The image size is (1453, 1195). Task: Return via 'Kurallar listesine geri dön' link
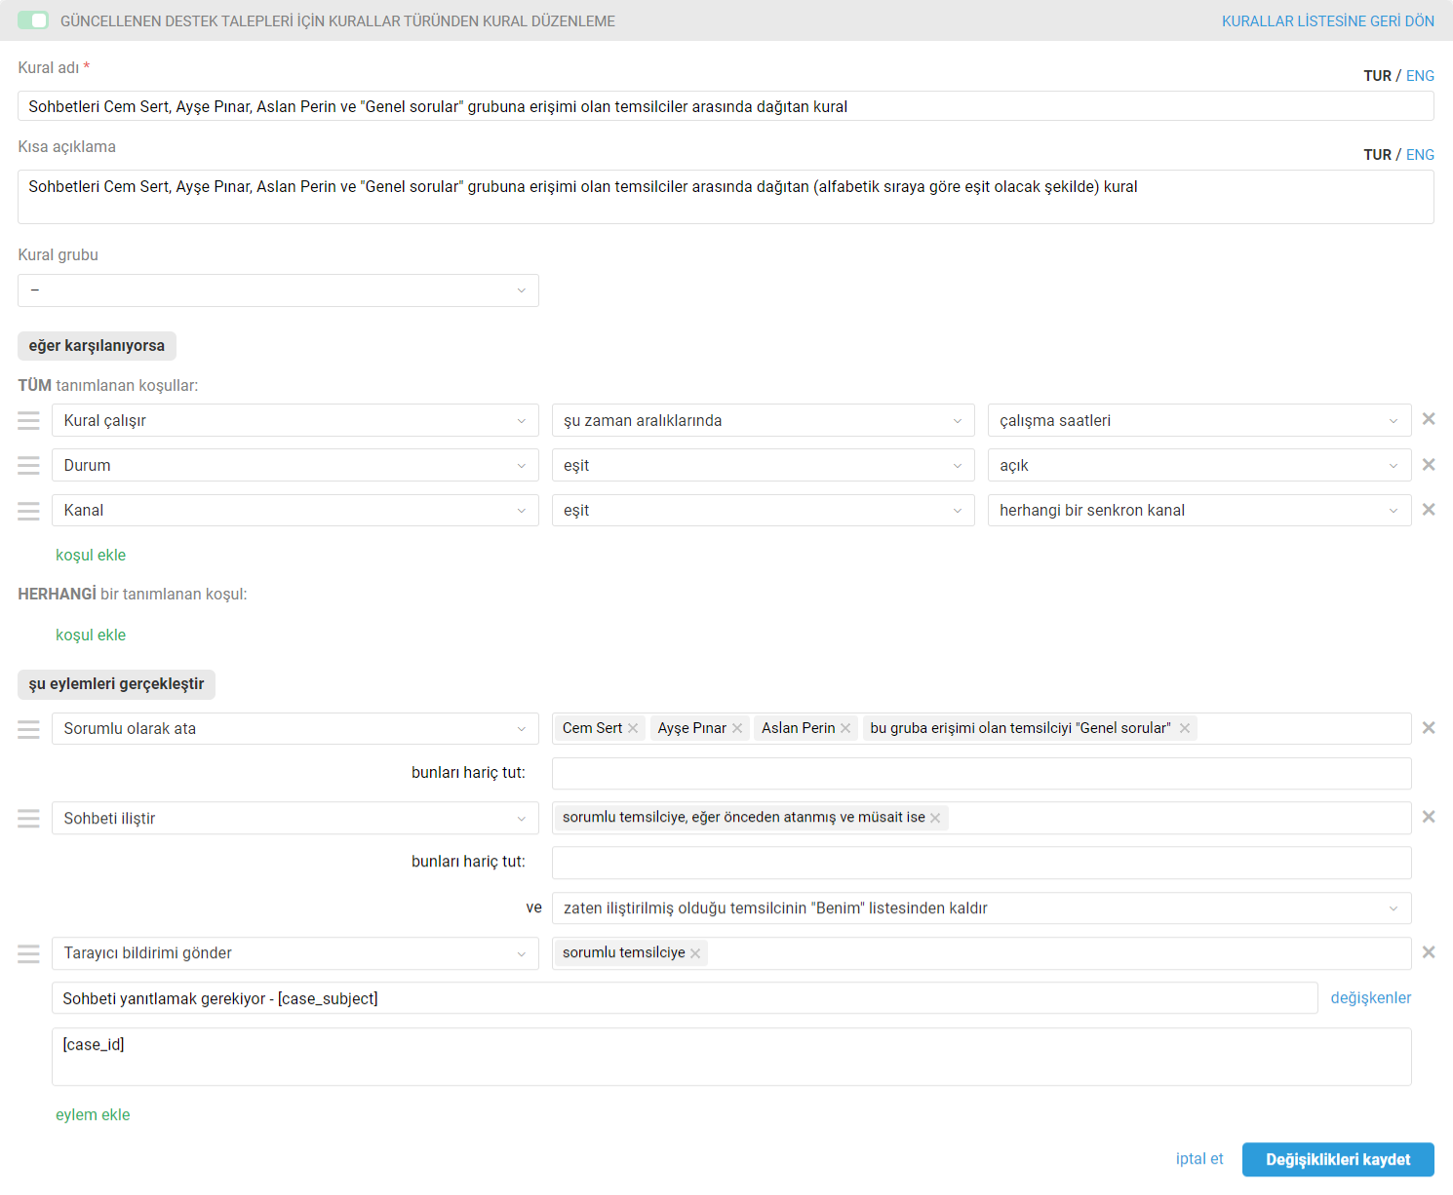point(1327,21)
